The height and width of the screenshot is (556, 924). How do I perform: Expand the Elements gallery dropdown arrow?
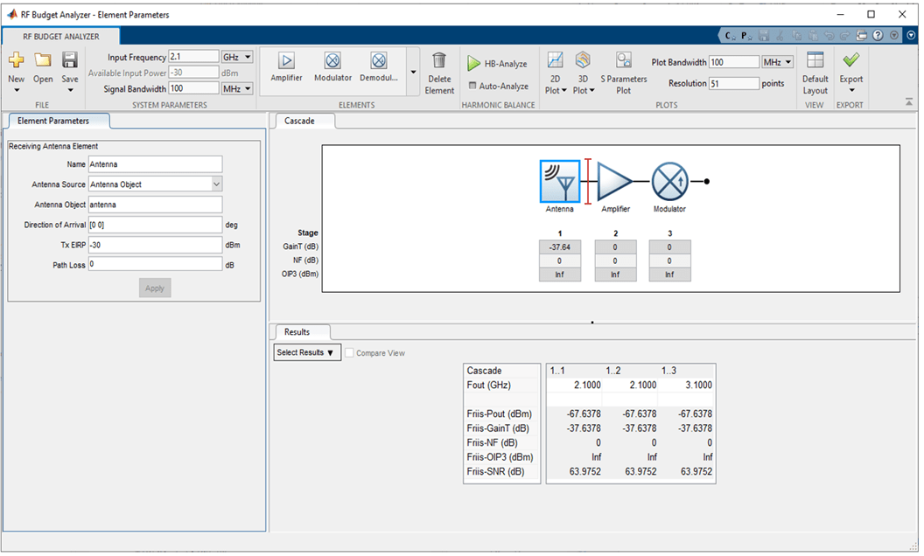(x=413, y=72)
